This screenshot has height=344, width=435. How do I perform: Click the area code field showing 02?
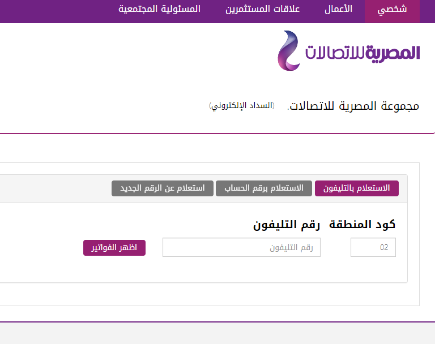point(373,247)
